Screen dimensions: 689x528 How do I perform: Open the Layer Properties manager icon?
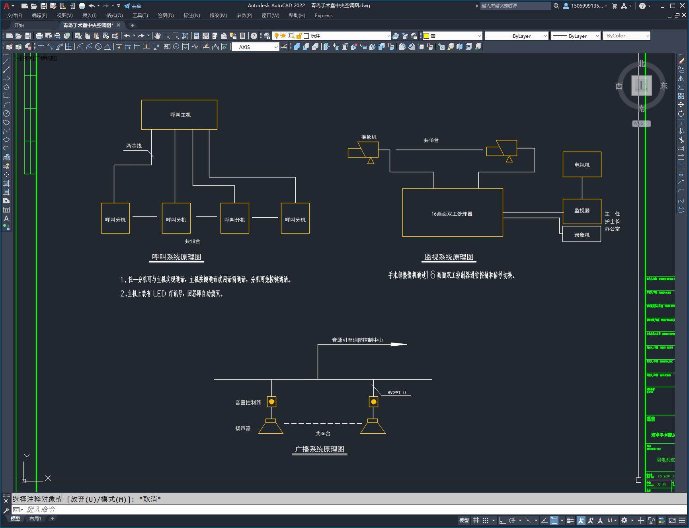tap(267, 36)
